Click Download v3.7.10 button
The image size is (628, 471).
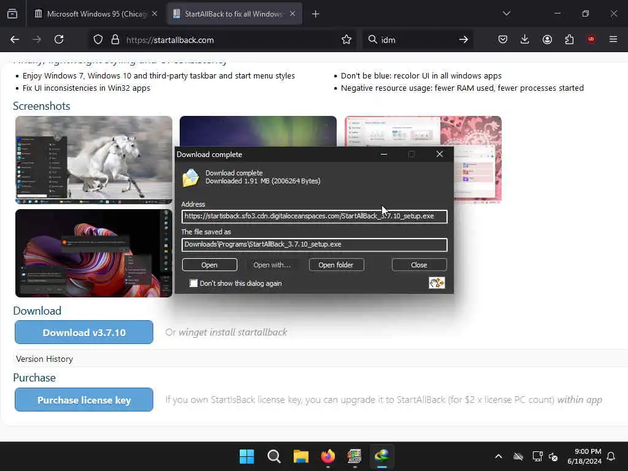(x=84, y=332)
